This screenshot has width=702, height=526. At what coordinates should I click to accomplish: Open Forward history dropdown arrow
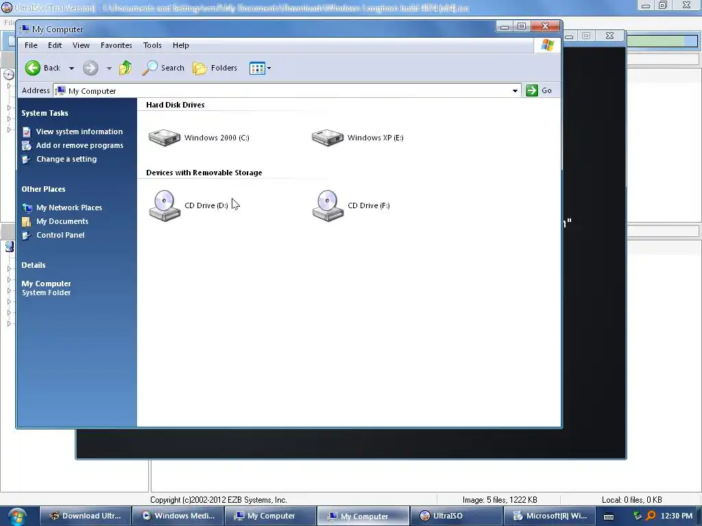(x=109, y=68)
